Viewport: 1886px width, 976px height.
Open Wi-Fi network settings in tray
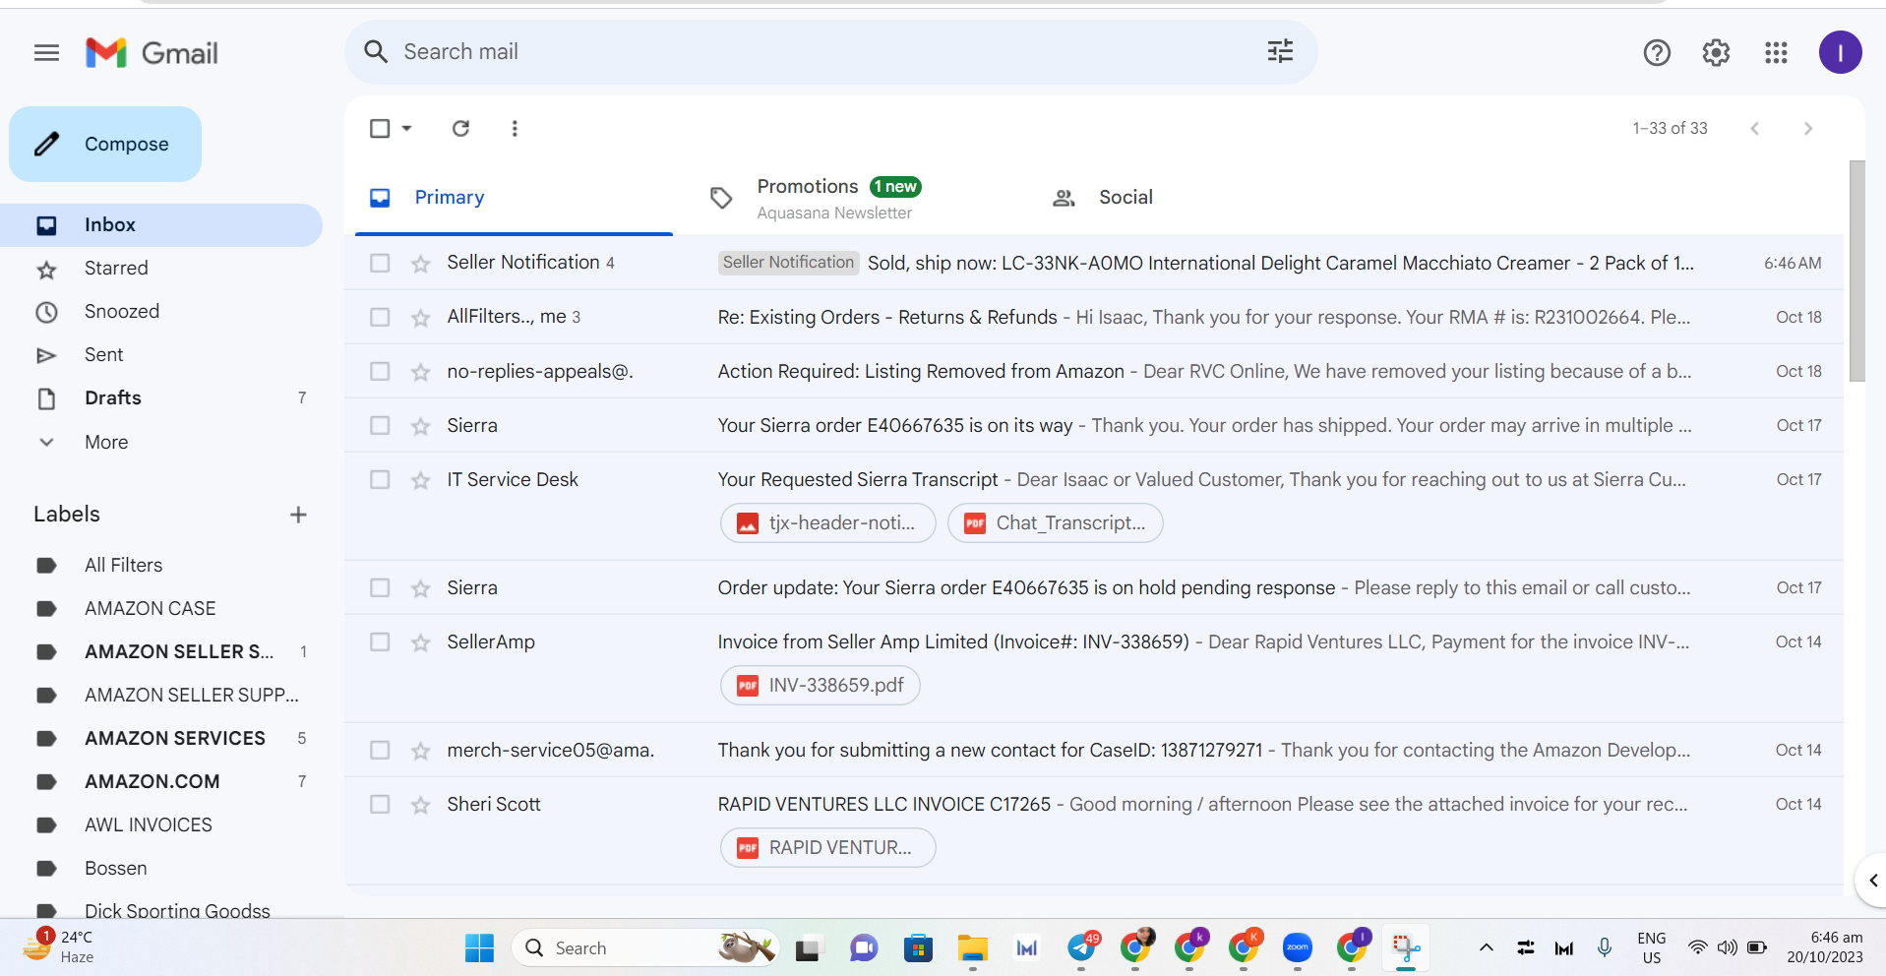coord(1697,947)
